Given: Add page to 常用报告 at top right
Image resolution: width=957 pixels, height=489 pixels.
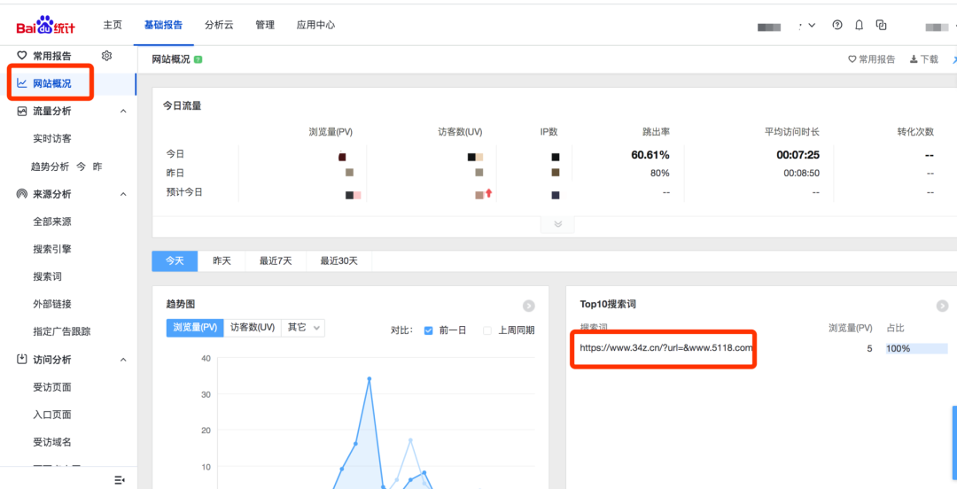Looking at the screenshot, I should coord(872,59).
